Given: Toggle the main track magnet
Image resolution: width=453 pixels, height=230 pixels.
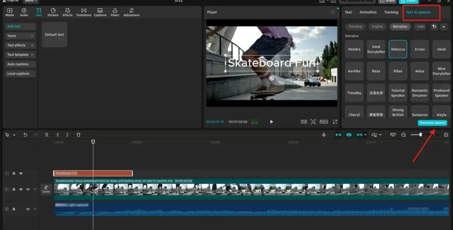Looking at the screenshot, I should click(338, 134).
